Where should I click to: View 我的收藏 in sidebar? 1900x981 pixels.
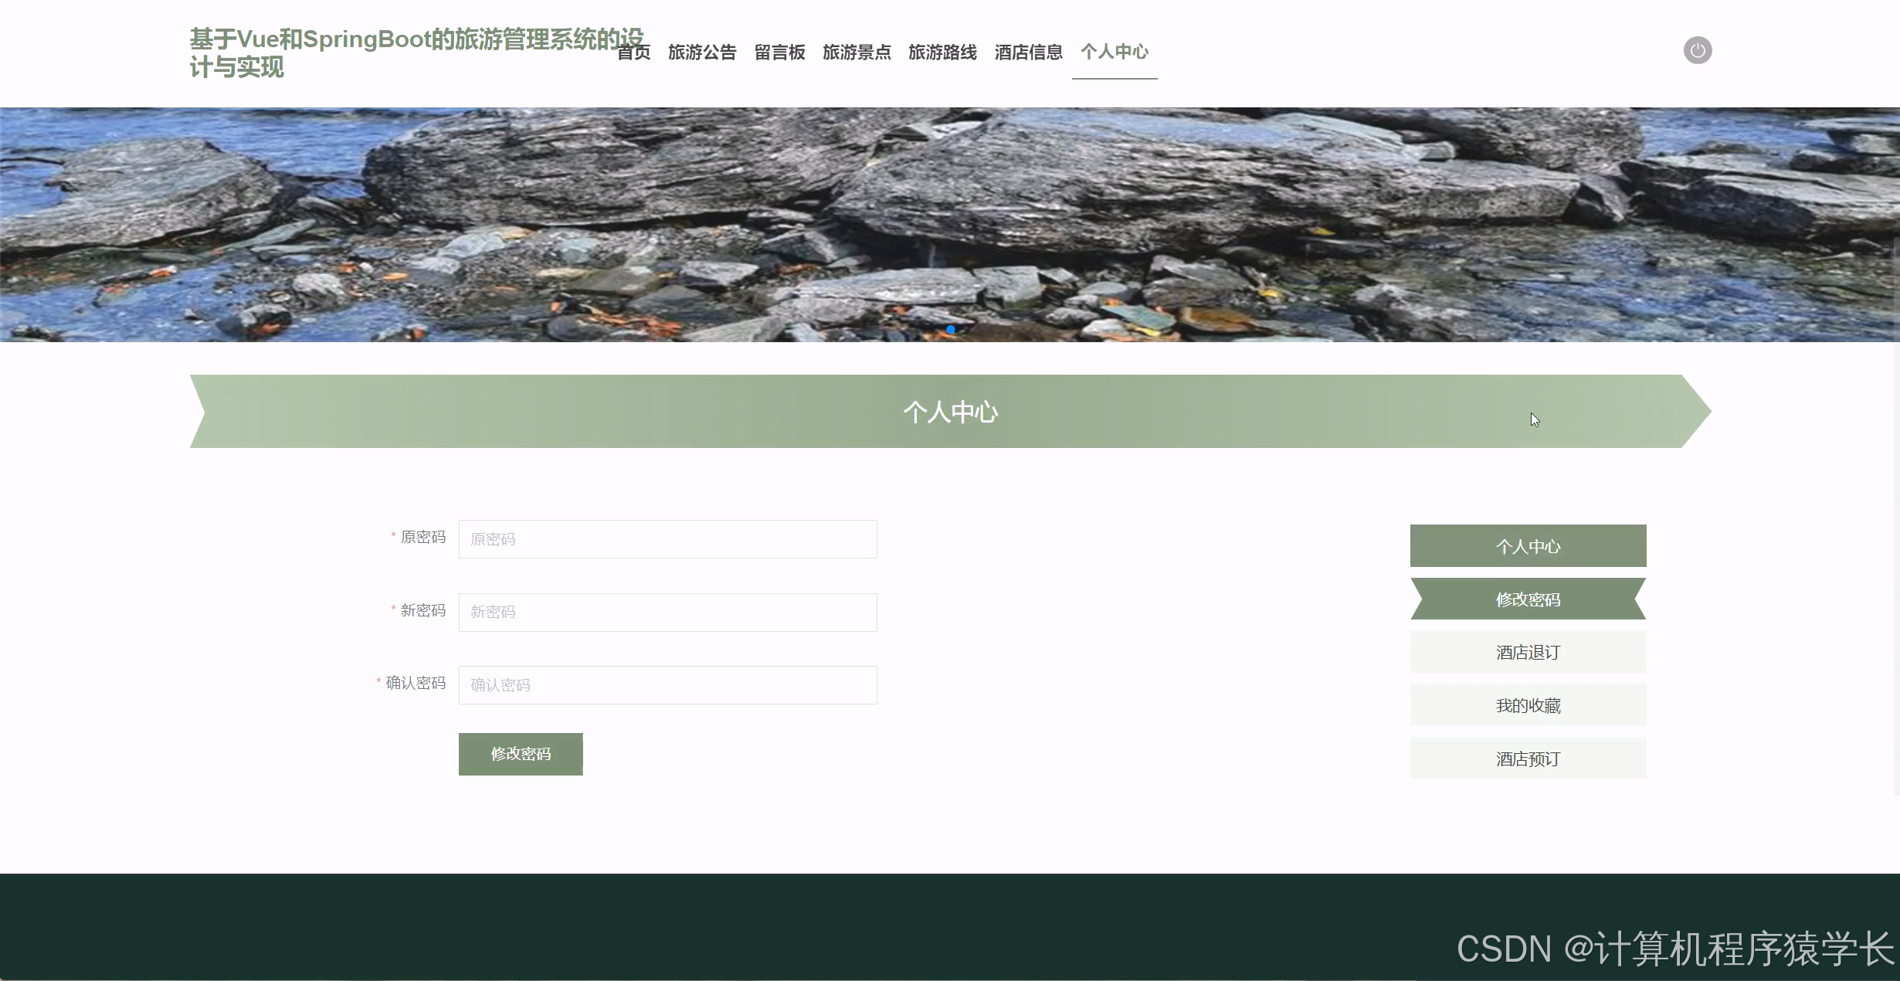tap(1528, 705)
